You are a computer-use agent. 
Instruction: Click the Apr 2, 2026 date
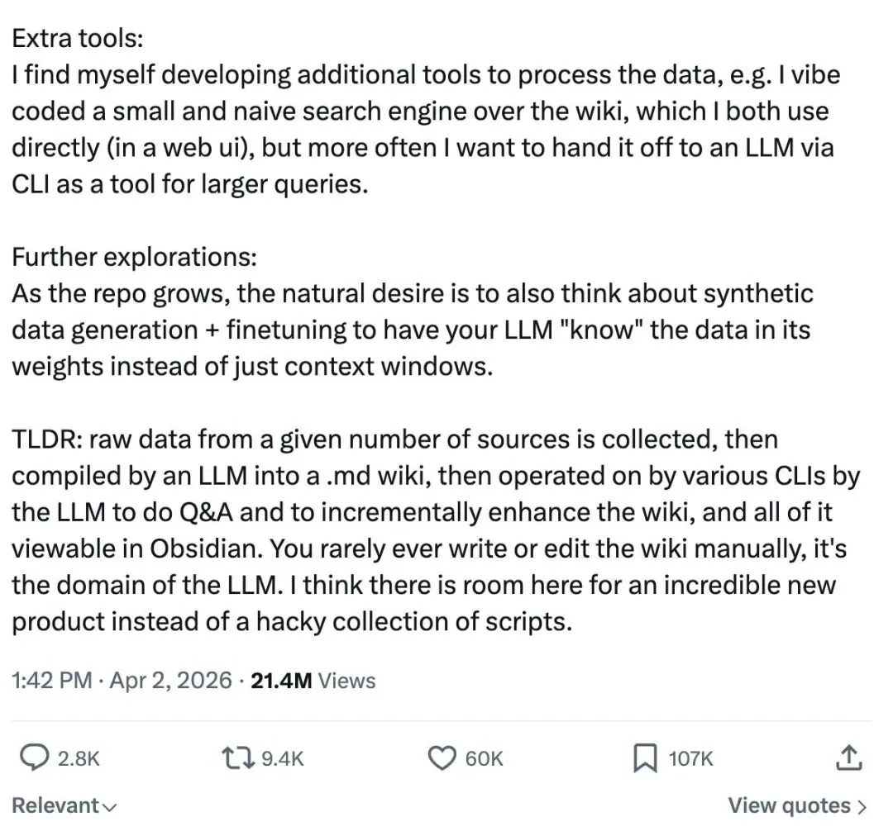point(170,681)
